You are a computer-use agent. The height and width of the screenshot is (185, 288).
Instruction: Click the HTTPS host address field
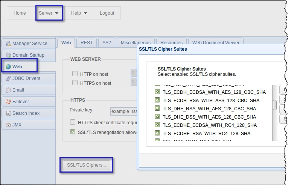(x=134, y=82)
